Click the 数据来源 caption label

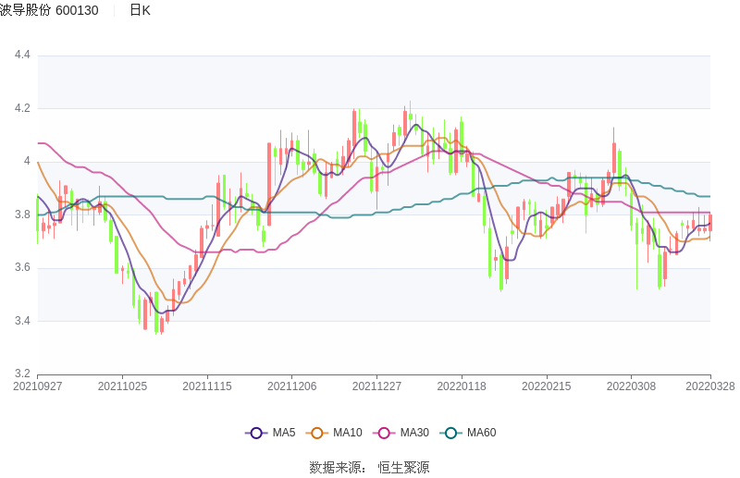[334, 468]
